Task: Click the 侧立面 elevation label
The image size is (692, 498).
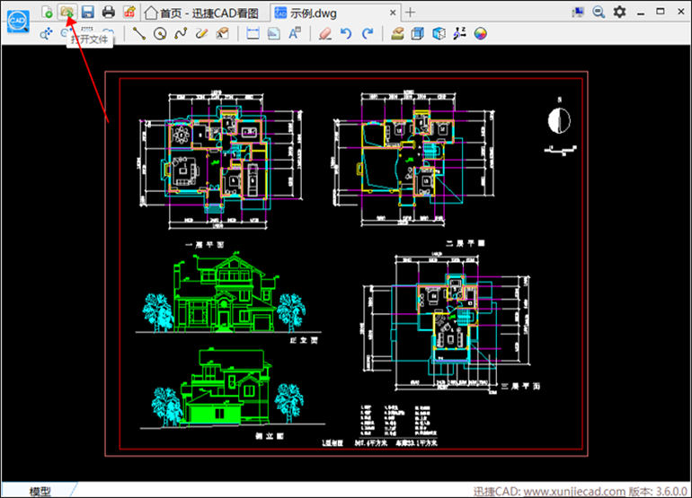Action: tap(270, 436)
